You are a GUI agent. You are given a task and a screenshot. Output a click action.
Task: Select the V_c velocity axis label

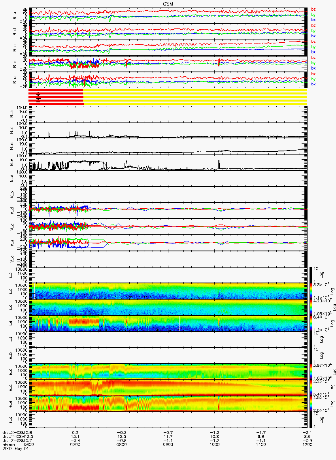pos(12,226)
